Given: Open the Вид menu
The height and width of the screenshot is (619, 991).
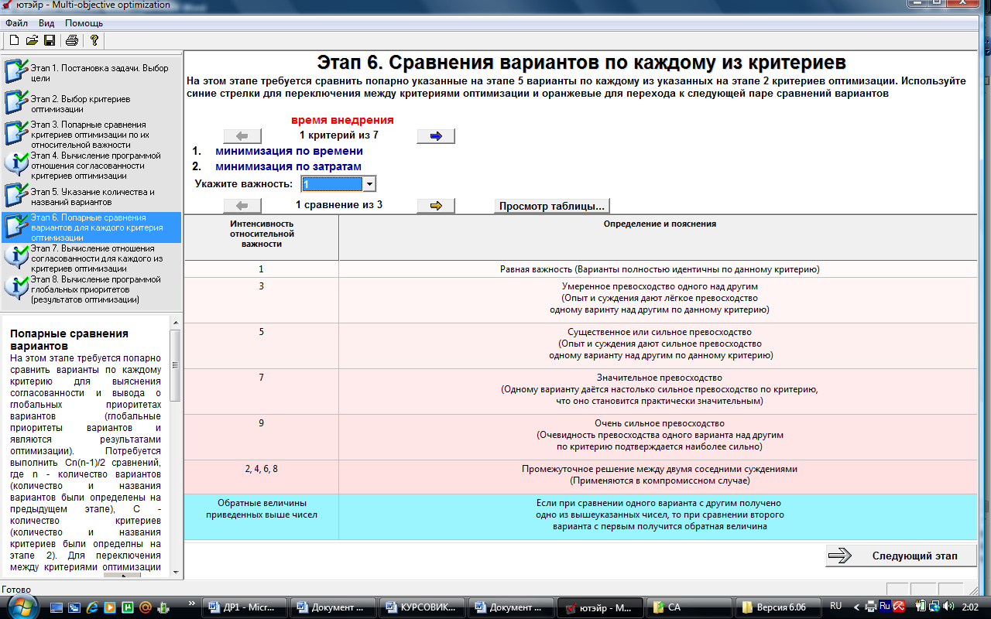Looking at the screenshot, I should [46, 23].
